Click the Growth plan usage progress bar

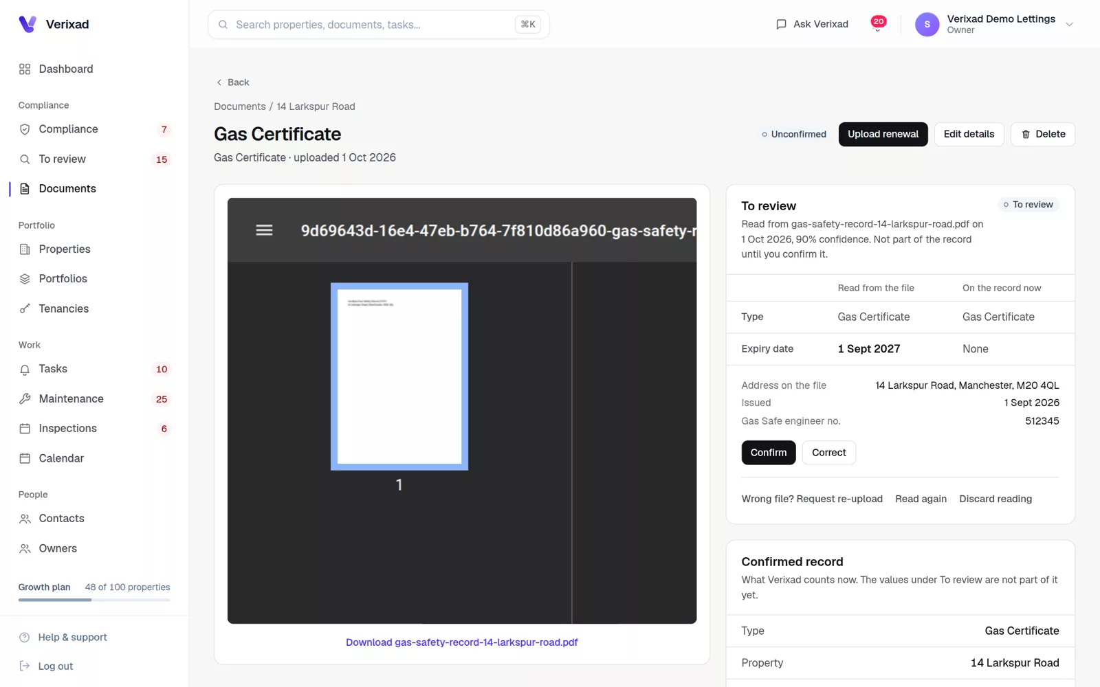[x=94, y=600]
